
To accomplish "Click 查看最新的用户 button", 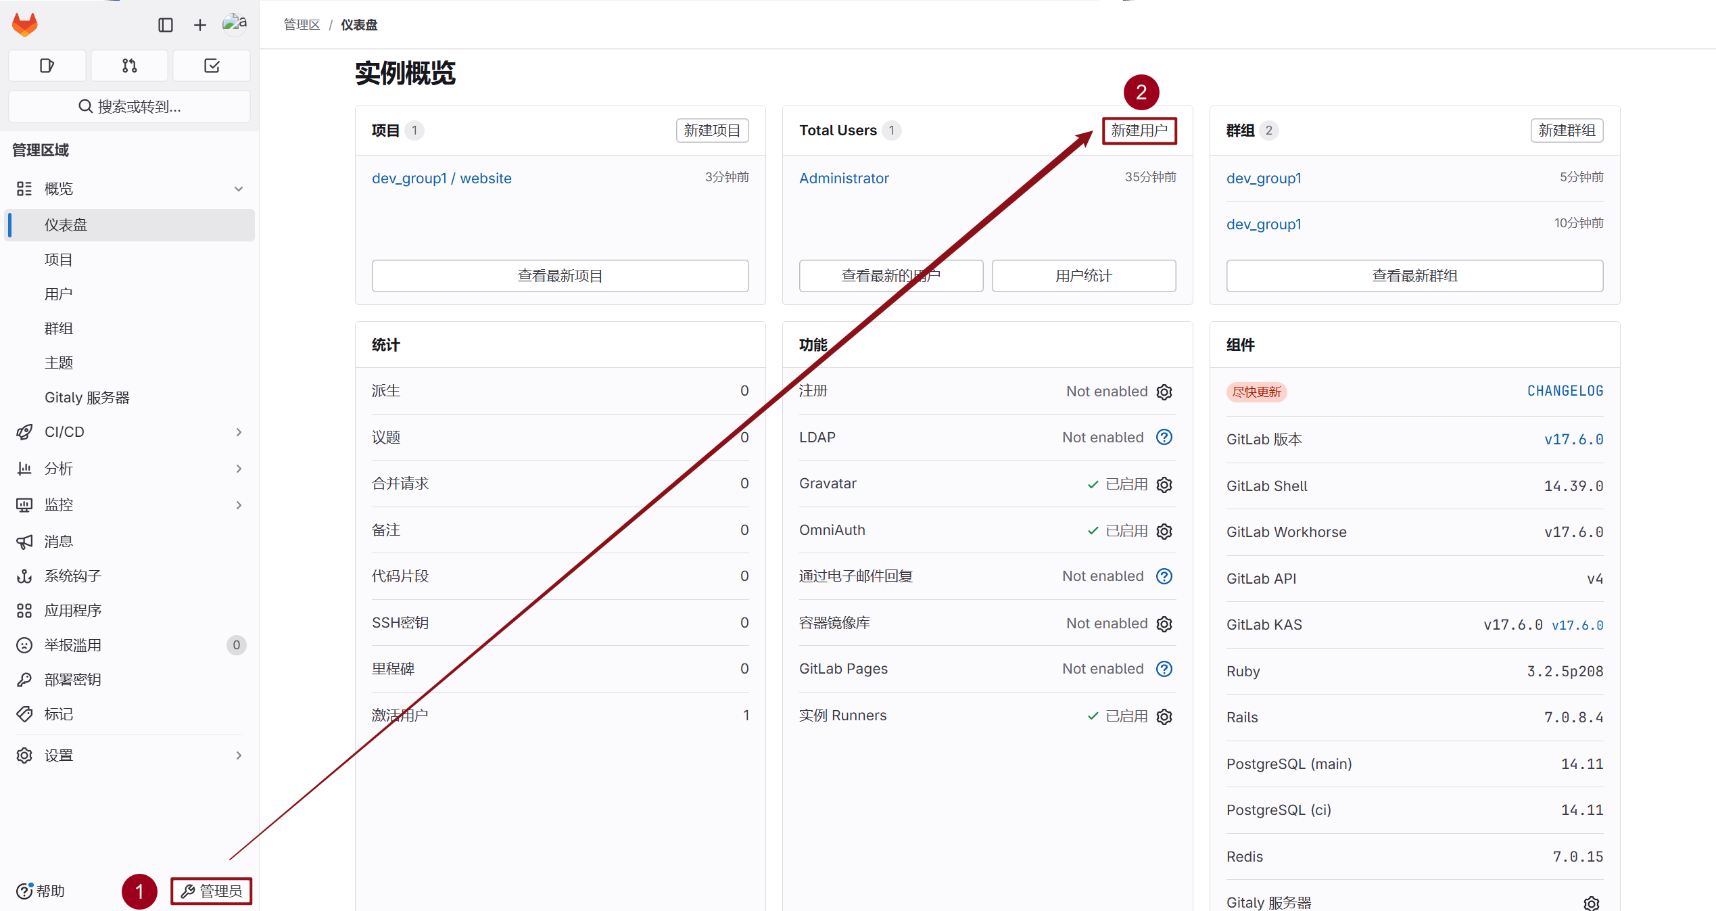I will [x=890, y=276].
